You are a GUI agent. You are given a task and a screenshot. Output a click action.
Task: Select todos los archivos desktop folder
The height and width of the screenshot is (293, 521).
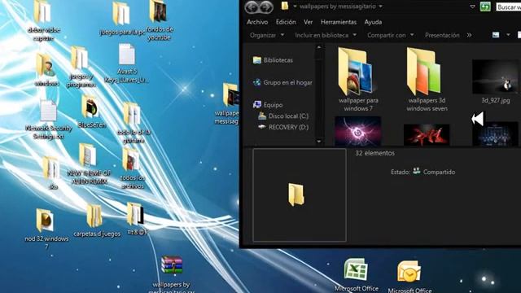[132, 168]
